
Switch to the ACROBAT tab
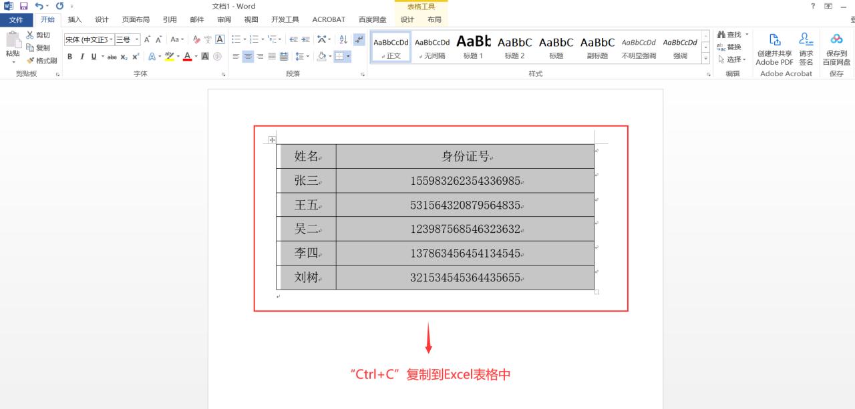[x=329, y=19]
